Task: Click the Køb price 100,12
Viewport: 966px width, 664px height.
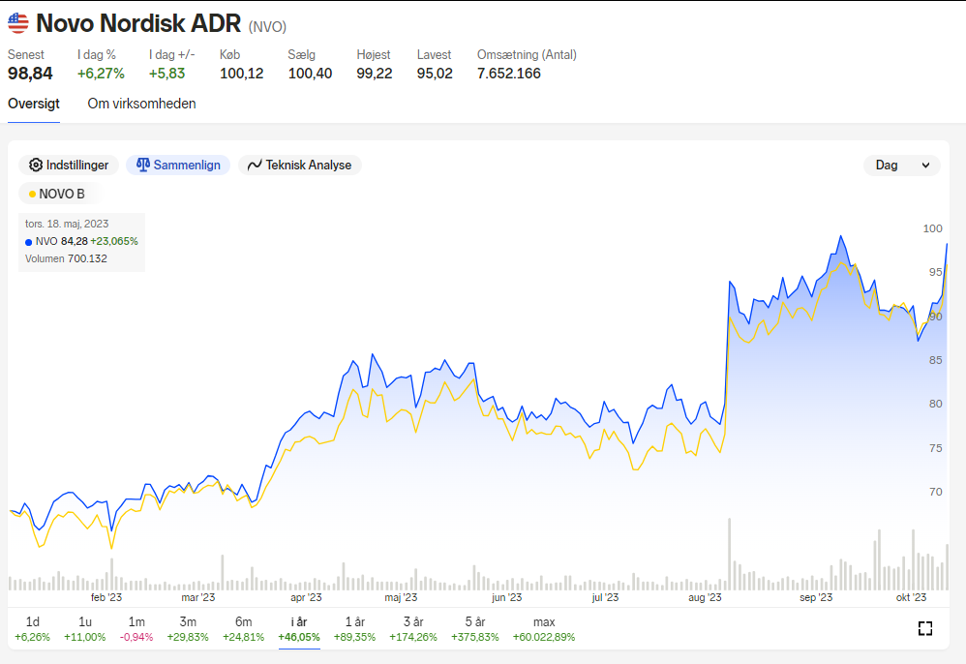Action: (x=242, y=74)
